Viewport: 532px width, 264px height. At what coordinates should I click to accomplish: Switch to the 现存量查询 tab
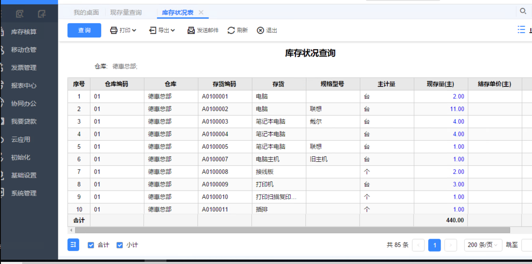126,13
